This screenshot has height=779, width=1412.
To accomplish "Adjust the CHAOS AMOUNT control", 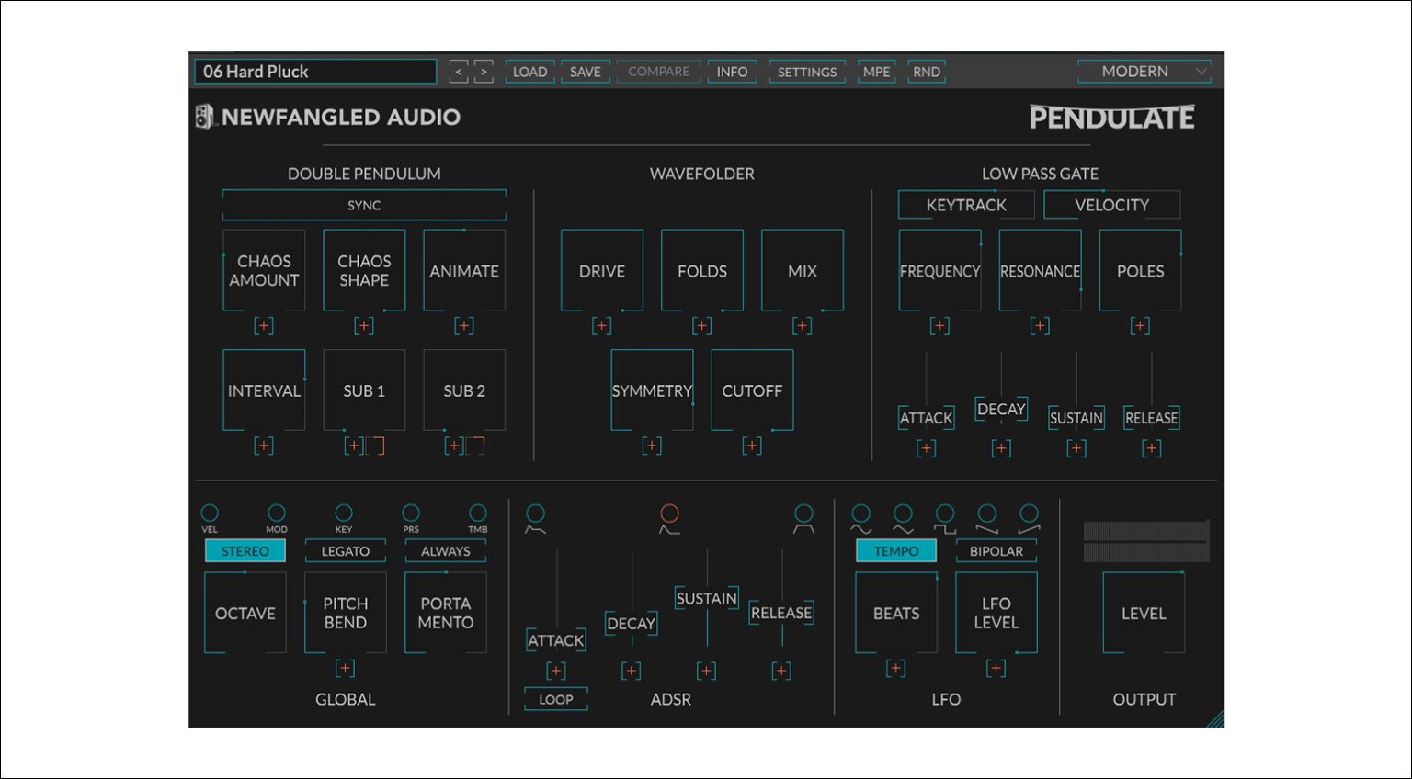I will (x=264, y=271).
